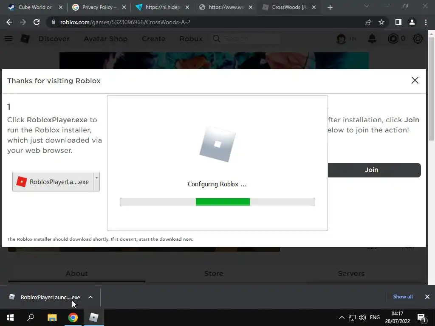
Task: Open the browser side panel icon
Action: pyautogui.click(x=398, y=22)
